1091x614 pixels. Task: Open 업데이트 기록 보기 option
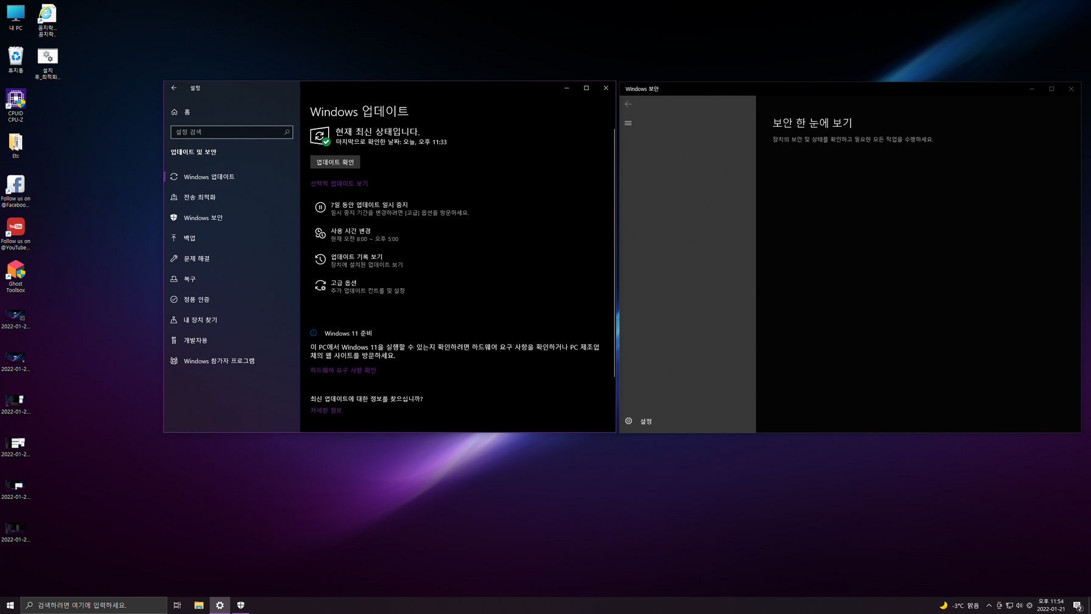[359, 261]
